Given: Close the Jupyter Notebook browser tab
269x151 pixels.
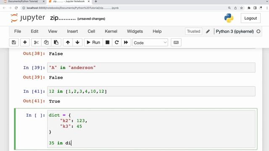Looking at the screenshot, I should point(89,1).
